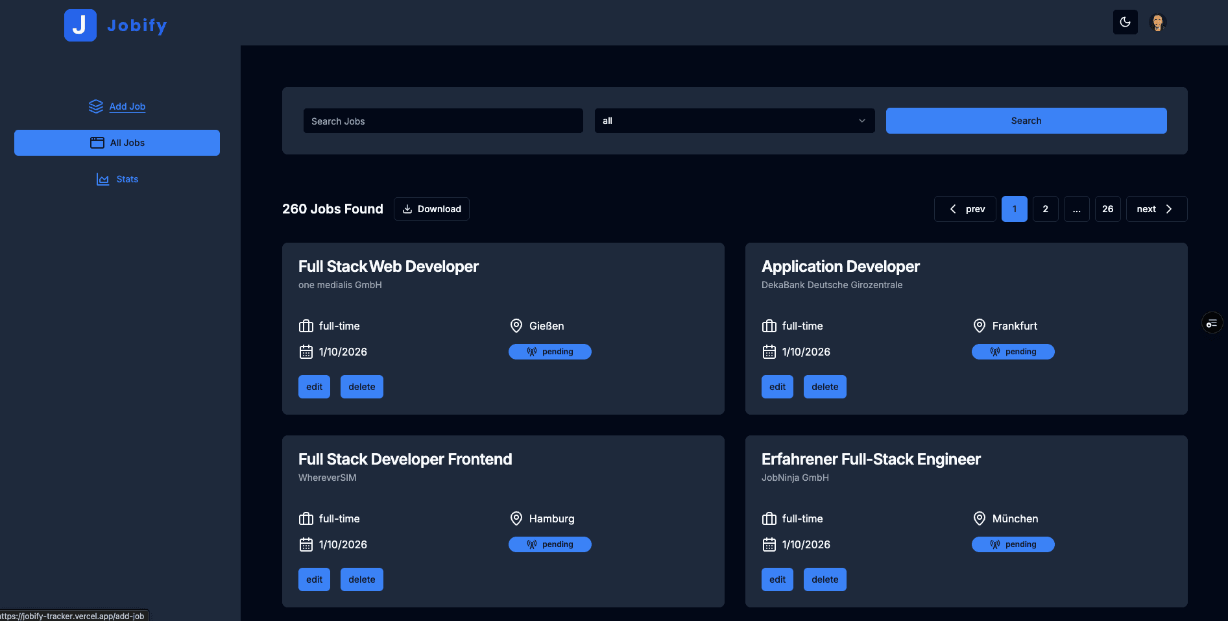Click the calendar icon on Application Developer card
Screen dimensions: 1228x621
pos(769,351)
